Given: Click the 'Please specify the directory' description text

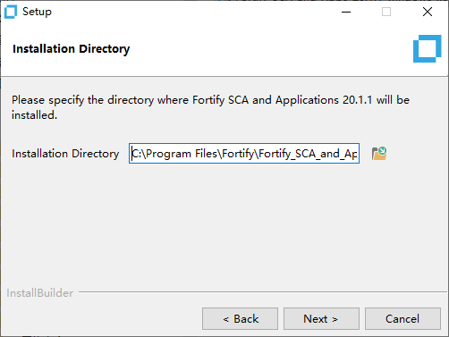Looking at the screenshot, I should [210, 107].
